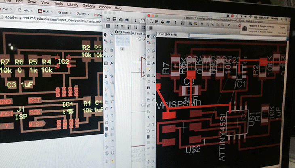The width and height of the screenshot is (295, 168).
Task: Continua button on Google password notification
Action: tap(282, 33)
